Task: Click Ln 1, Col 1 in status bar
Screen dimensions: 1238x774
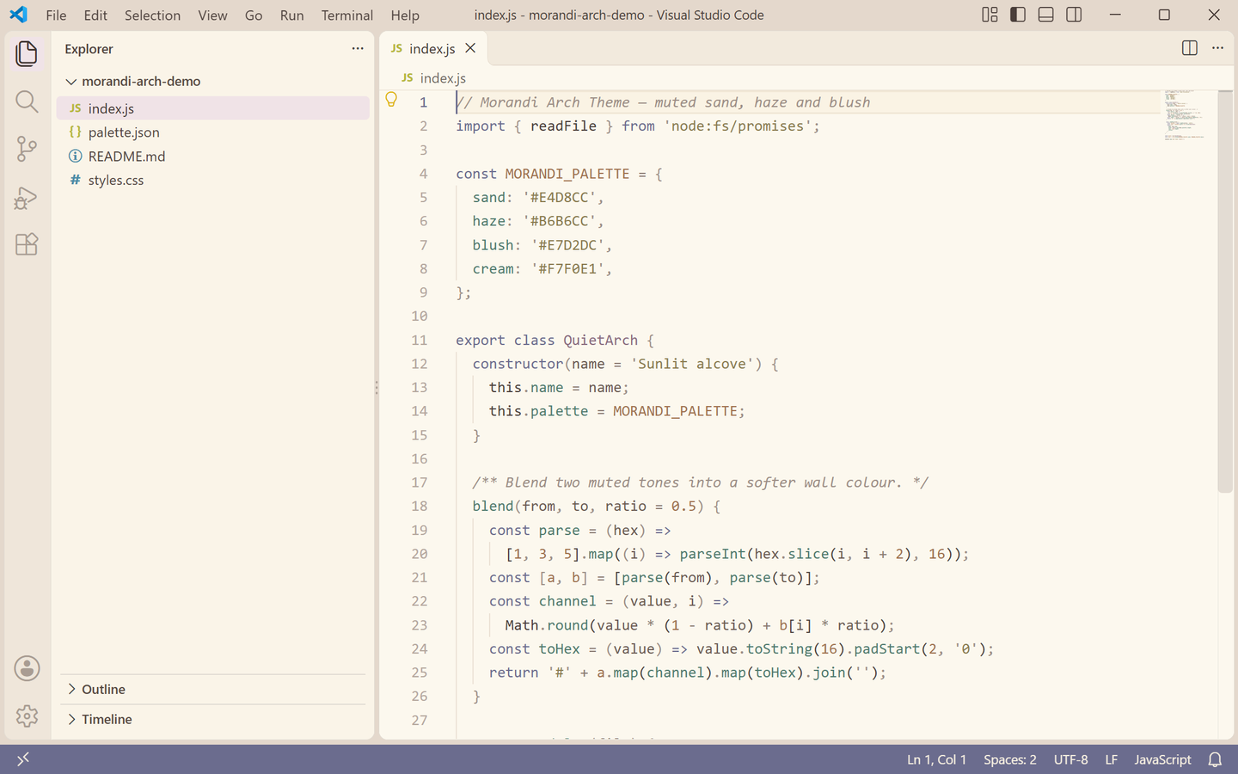Action: click(x=936, y=759)
